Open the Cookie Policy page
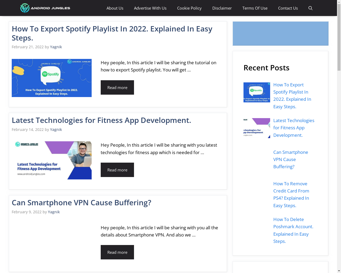341x273 pixels. coord(189,8)
